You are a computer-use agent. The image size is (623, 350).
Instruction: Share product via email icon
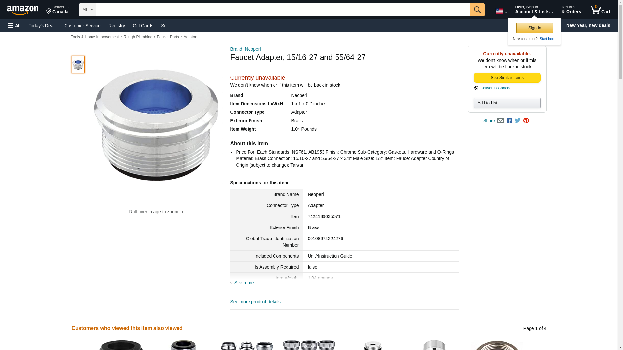tap(500, 121)
